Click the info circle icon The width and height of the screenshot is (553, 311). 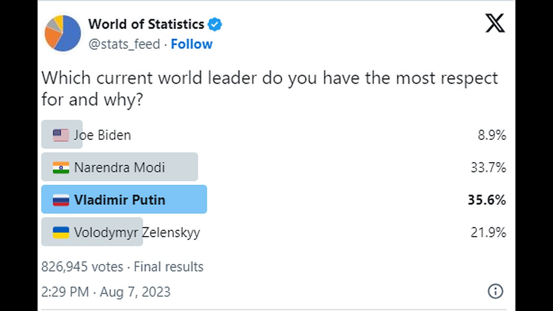coord(495,292)
